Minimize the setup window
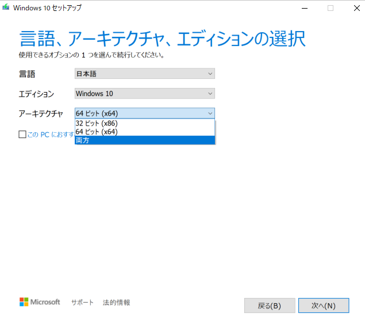Viewport: 365px width, 317px height. [305, 8]
